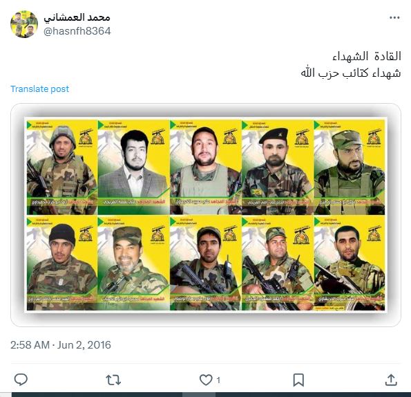Click the Translate post link
Image resolution: width=411 pixels, height=397 pixels.
pyautogui.click(x=40, y=89)
